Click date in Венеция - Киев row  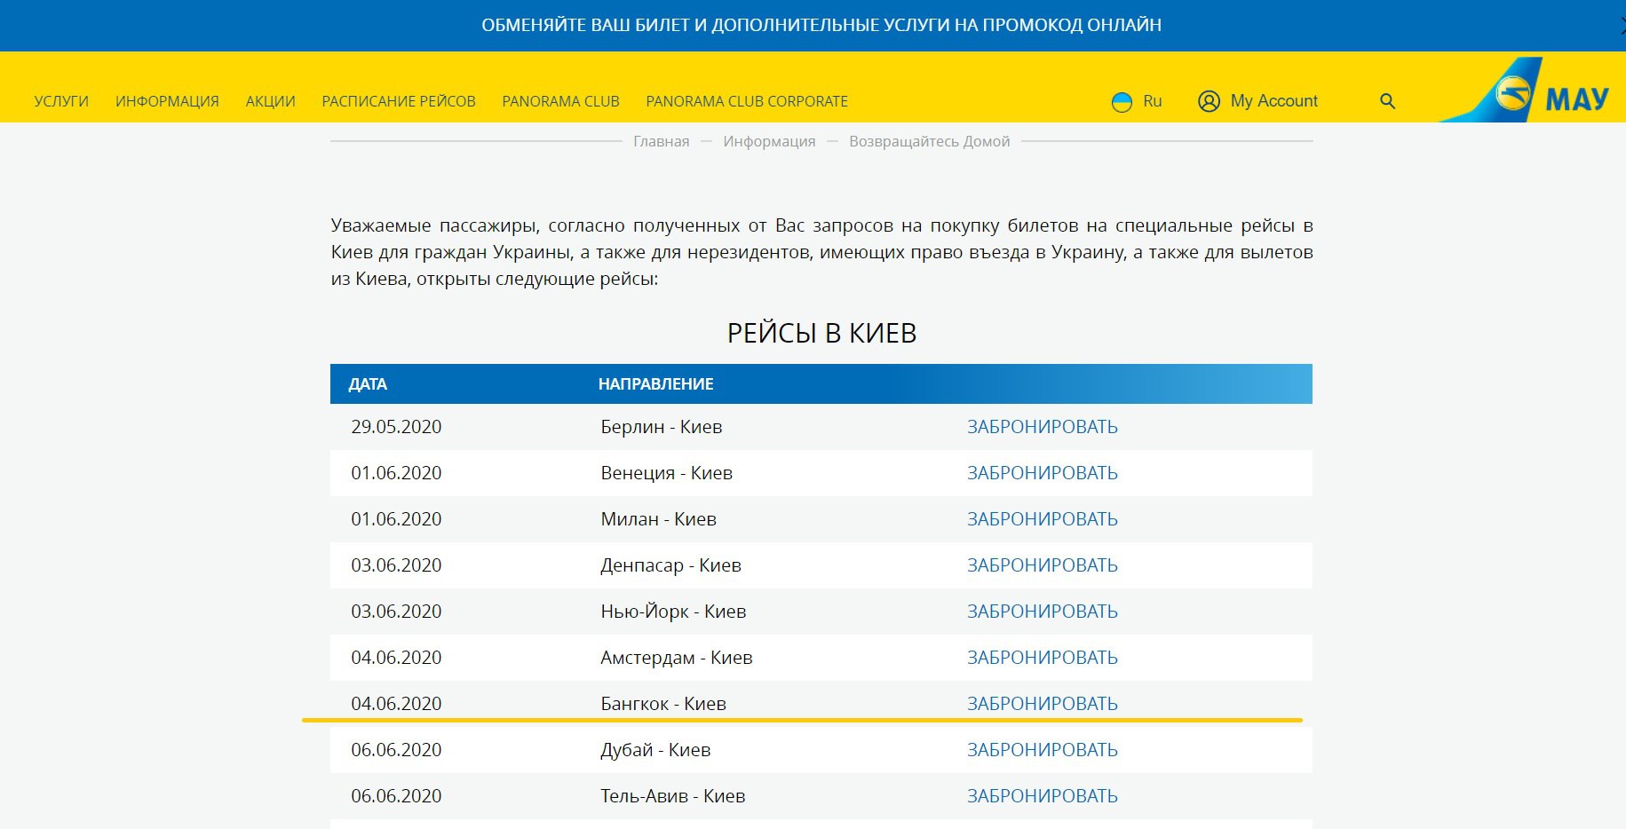click(x=396, y=473)
